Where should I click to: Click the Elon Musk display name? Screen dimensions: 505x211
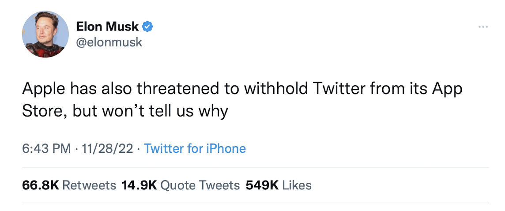107,27
